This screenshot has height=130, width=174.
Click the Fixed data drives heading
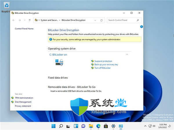58,78
